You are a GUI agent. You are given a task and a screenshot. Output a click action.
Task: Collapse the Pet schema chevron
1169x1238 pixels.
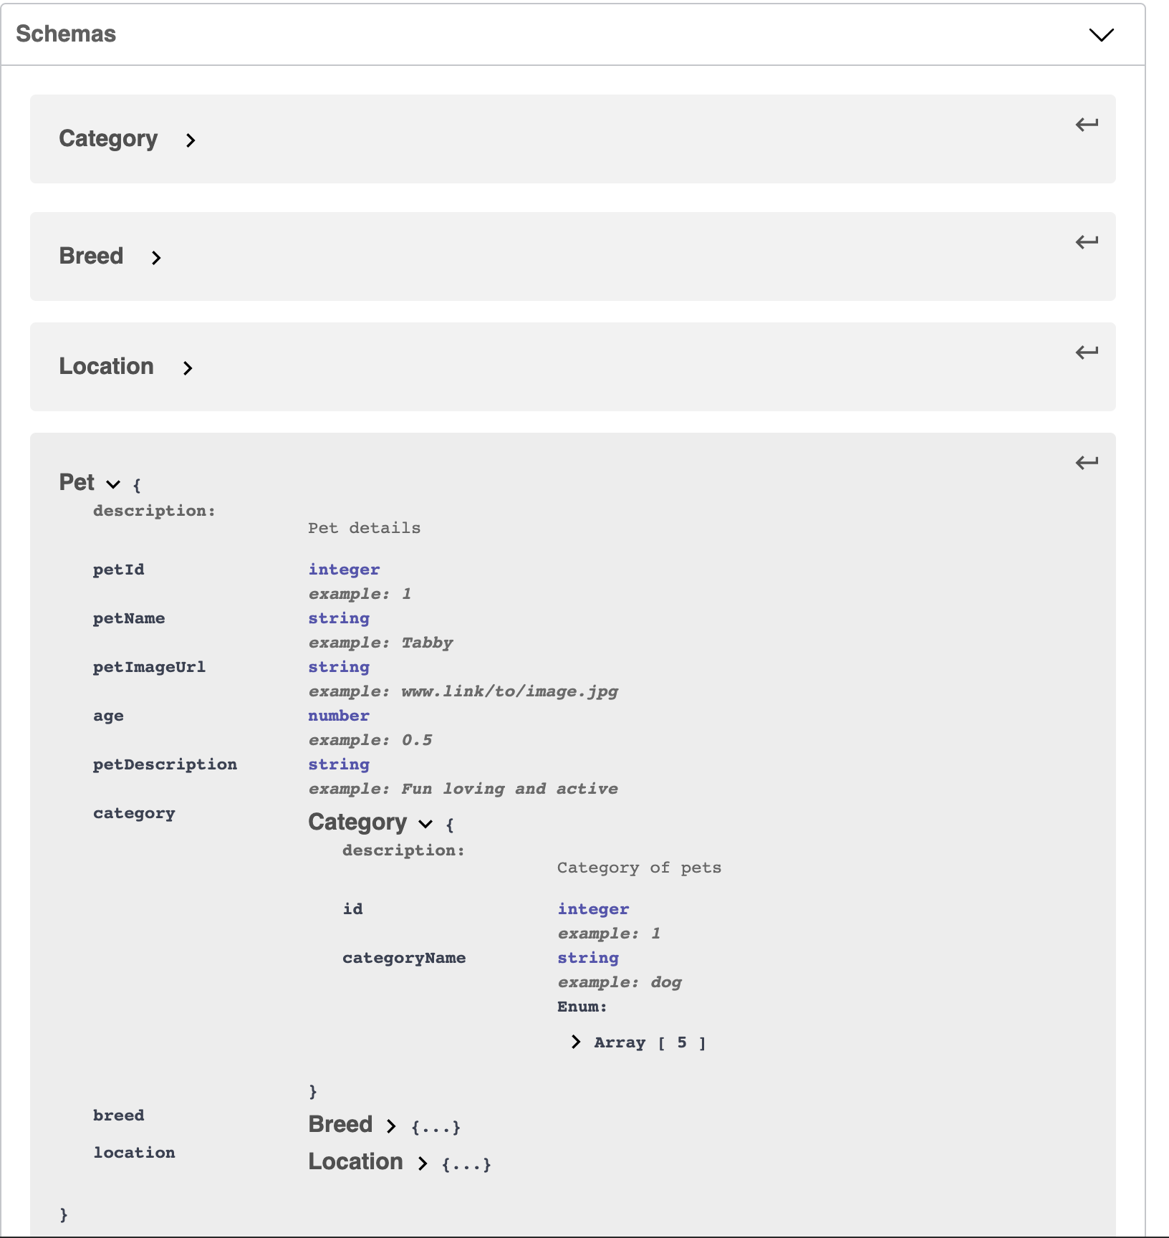click(113, 484)
